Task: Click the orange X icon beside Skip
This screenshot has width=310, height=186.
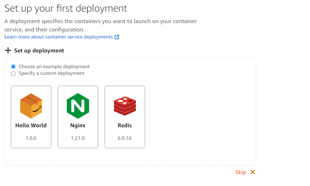Action: coord(252,172)
